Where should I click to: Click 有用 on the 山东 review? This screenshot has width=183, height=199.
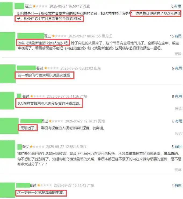[178, 68]
